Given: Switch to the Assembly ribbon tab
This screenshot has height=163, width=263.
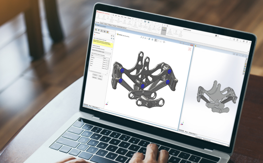Looking at the screenshot, I should (x=97, y=22).
